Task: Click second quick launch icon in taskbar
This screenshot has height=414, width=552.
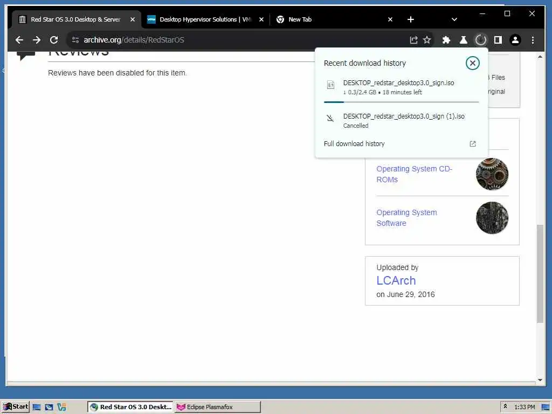Action: coord(49,407)
